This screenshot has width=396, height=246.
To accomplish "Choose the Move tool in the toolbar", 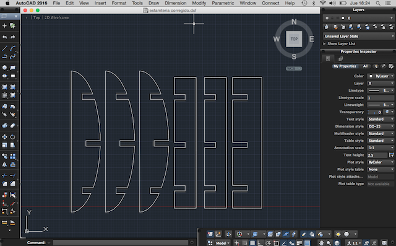I will [4, 137].
